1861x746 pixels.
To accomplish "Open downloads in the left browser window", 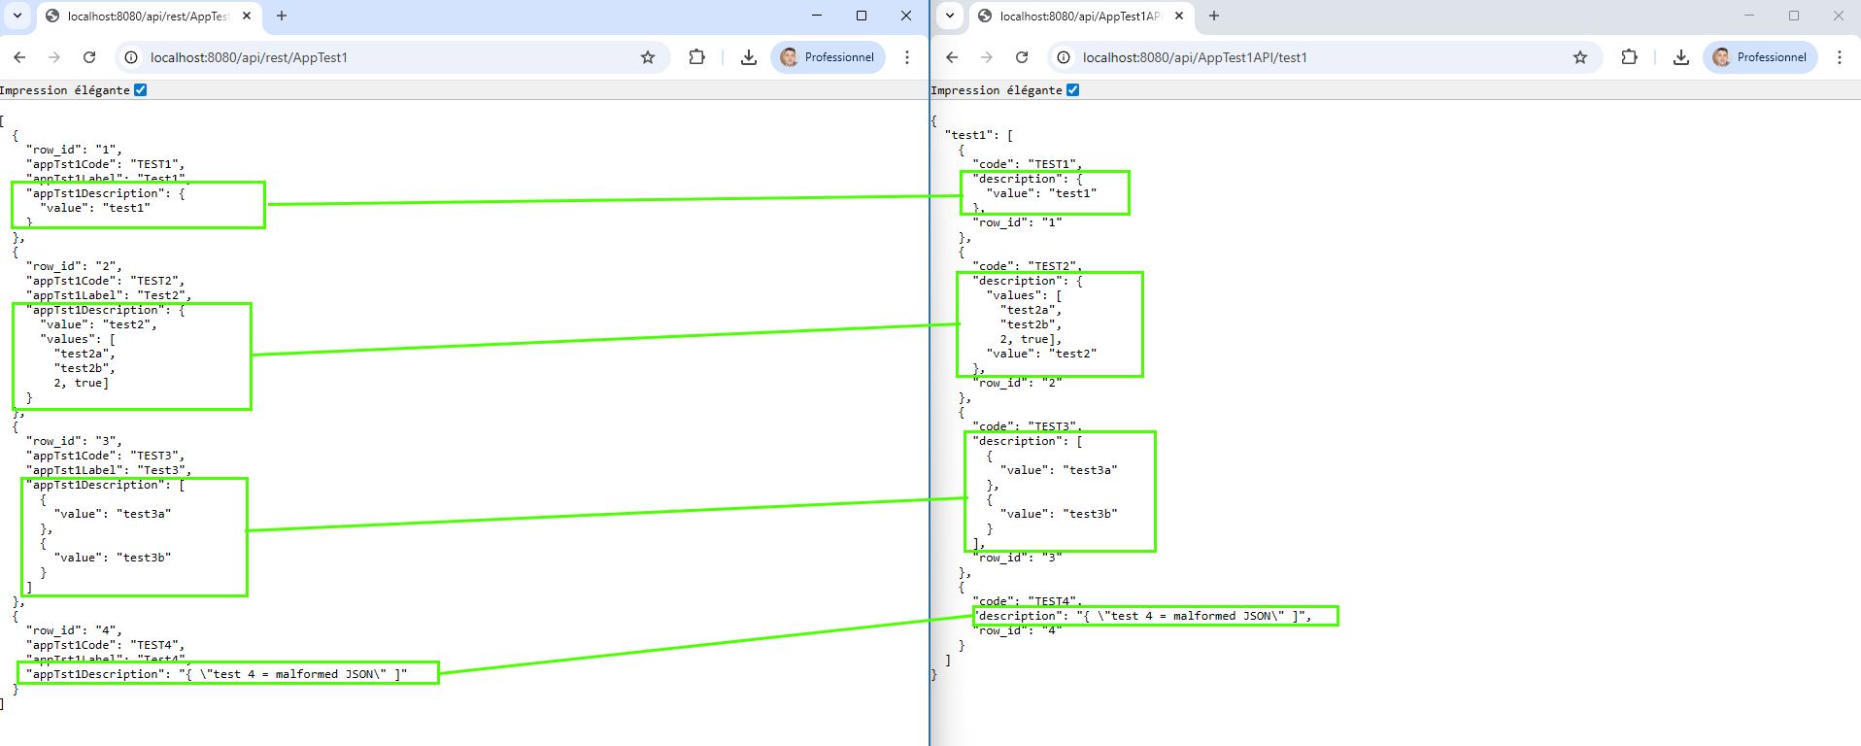I will [x=748, y=57].
